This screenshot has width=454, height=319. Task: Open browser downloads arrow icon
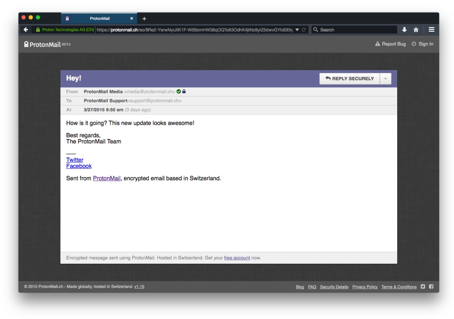[404, 29]
